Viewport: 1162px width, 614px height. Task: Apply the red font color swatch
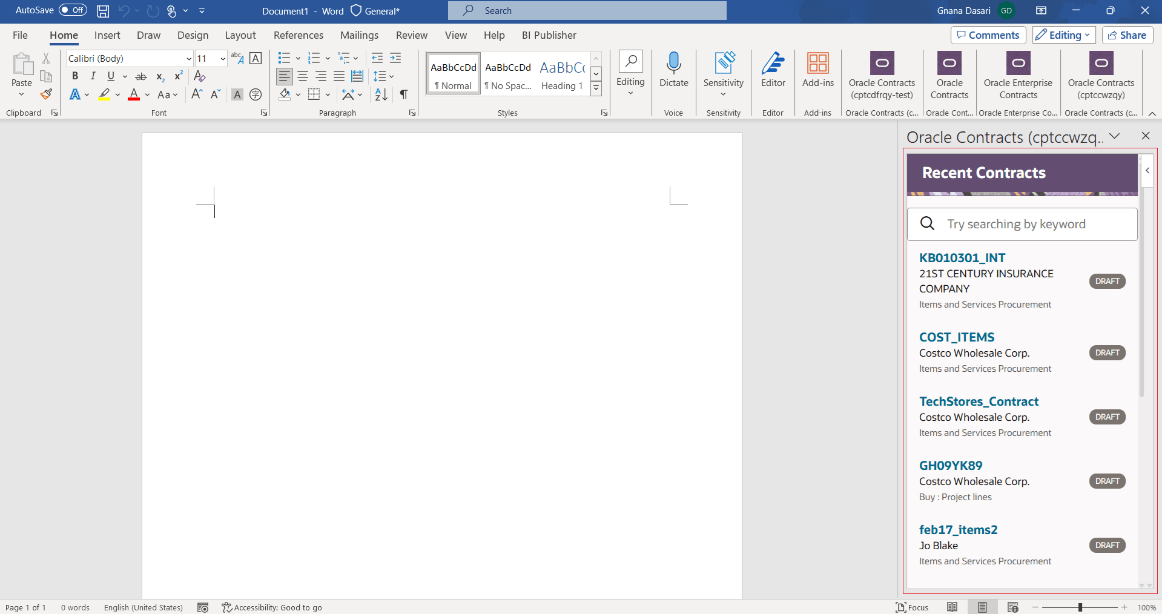coord(133,94)
